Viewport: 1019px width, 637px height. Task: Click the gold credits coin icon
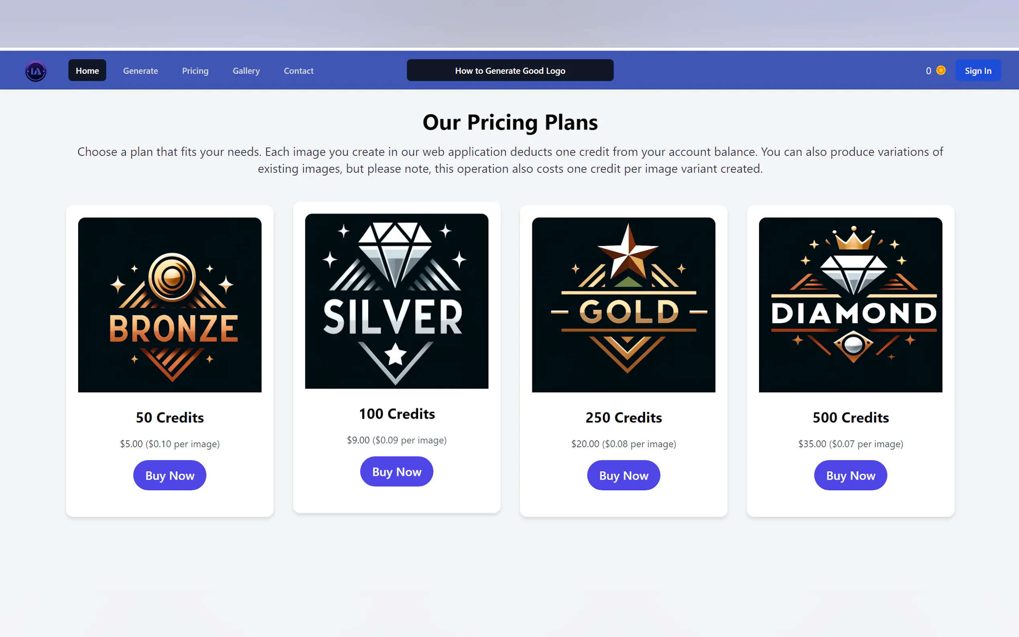pyautogui.click(x=941, y=70)
